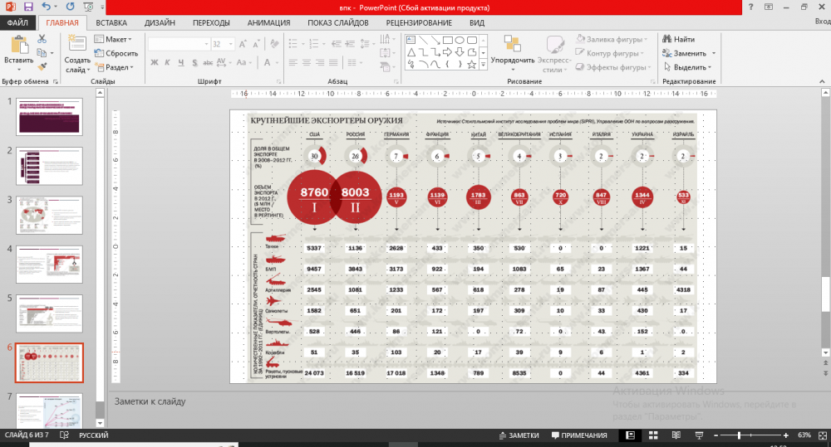Open the Макет layout dropdown
This screenshot has height=447, width=831.
click(x=115, y=39)
